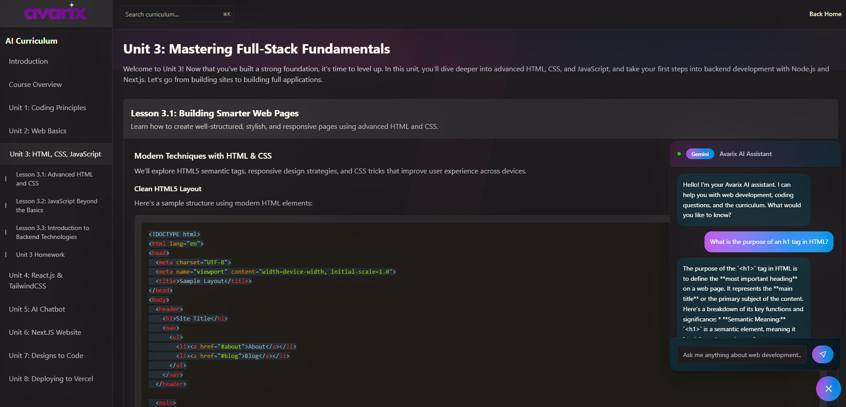This screenshot has height=407, width=846.
Task: Close the AI assistant using the X icon
Action: pos(828,388)
